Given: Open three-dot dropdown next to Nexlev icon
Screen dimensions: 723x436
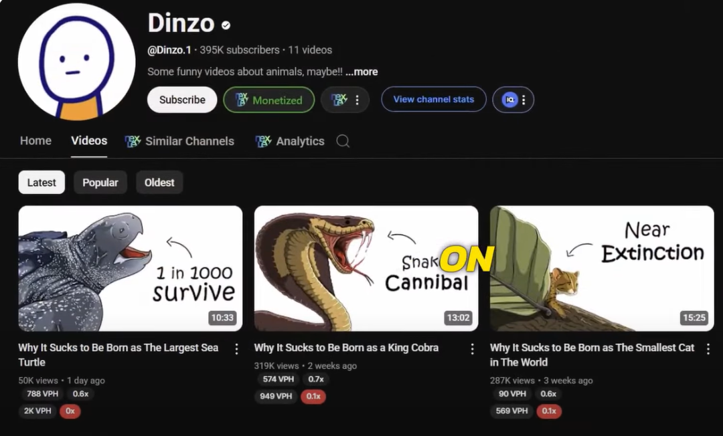Looking at the screenshot, I should click(357, 100).
